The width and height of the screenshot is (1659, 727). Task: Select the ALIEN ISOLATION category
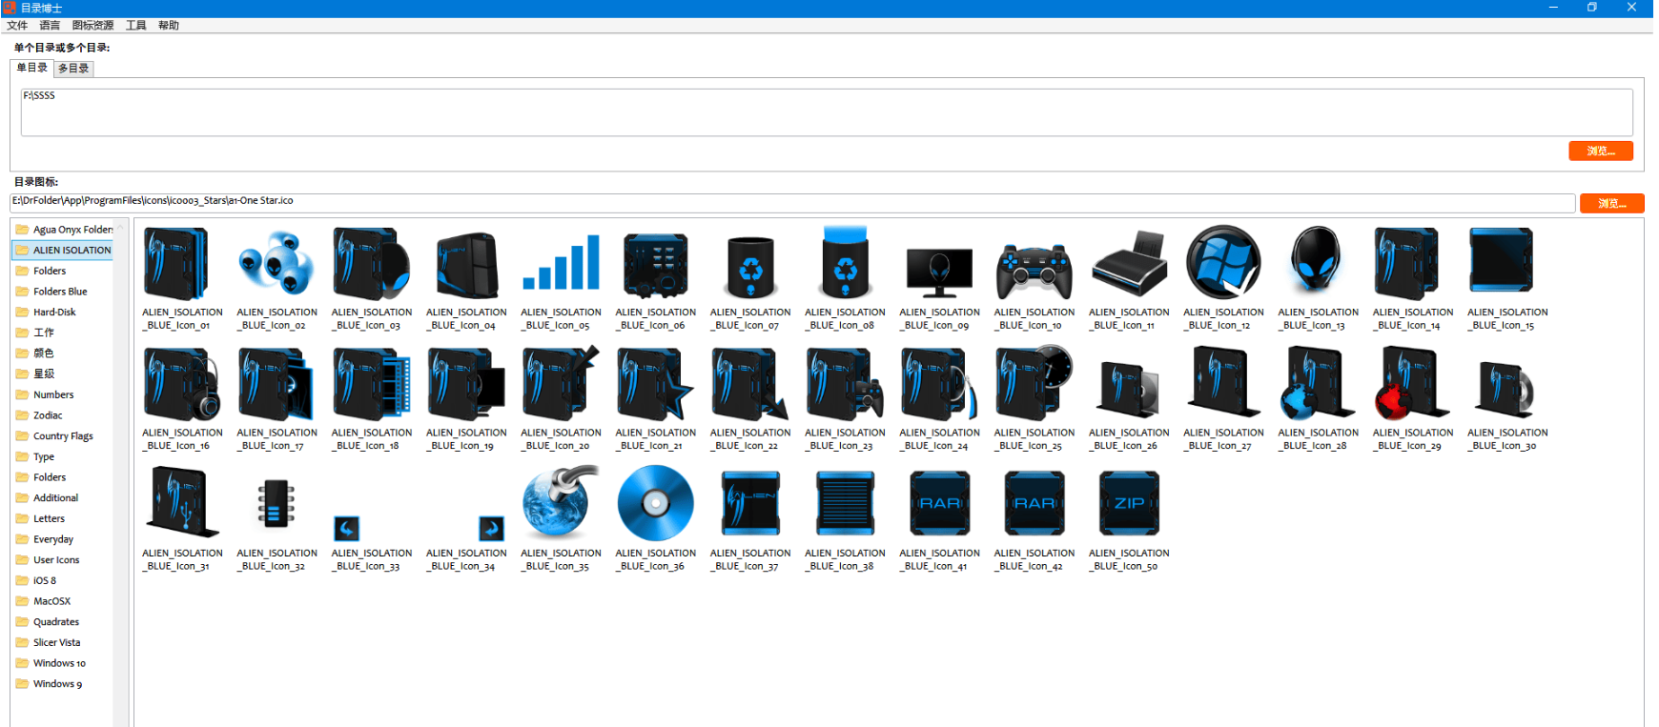coord(63,250)
